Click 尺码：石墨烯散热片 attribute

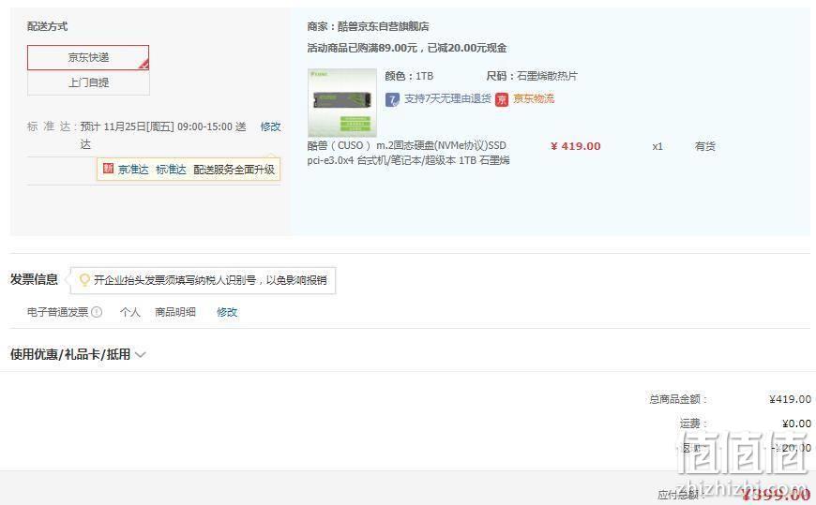pos(532,76)
